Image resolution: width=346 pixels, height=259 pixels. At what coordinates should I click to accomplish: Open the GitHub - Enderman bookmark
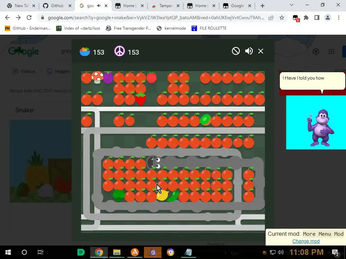coord(28,28)
